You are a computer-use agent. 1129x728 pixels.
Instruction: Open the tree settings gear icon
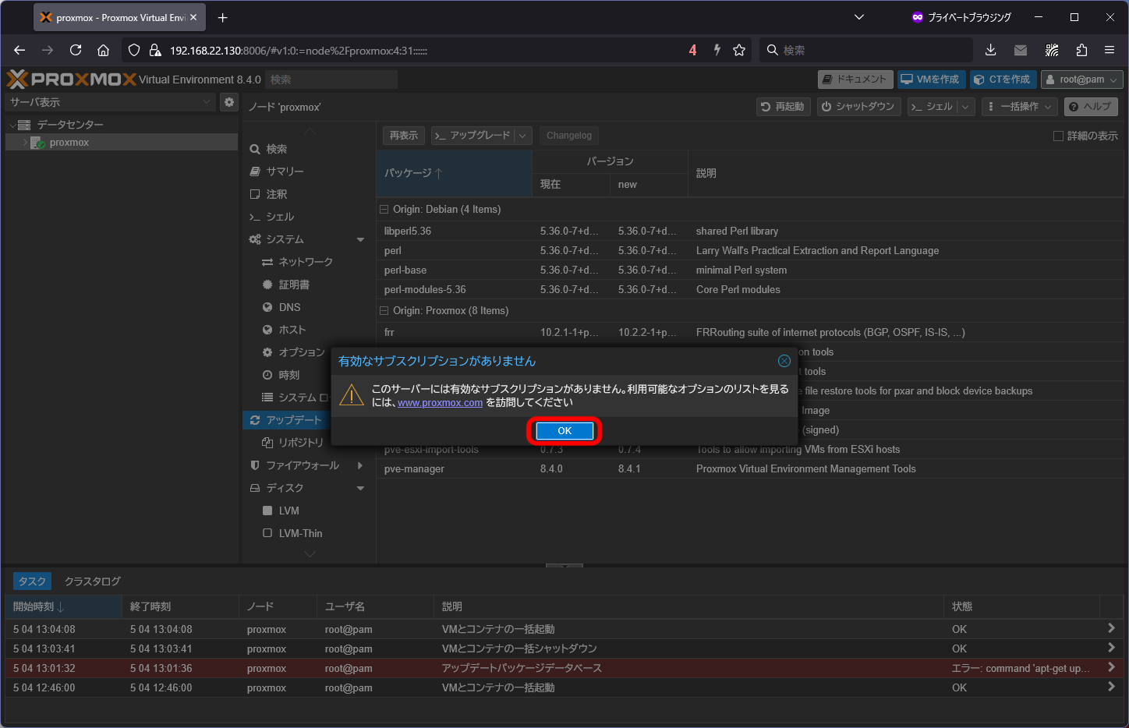229,102
